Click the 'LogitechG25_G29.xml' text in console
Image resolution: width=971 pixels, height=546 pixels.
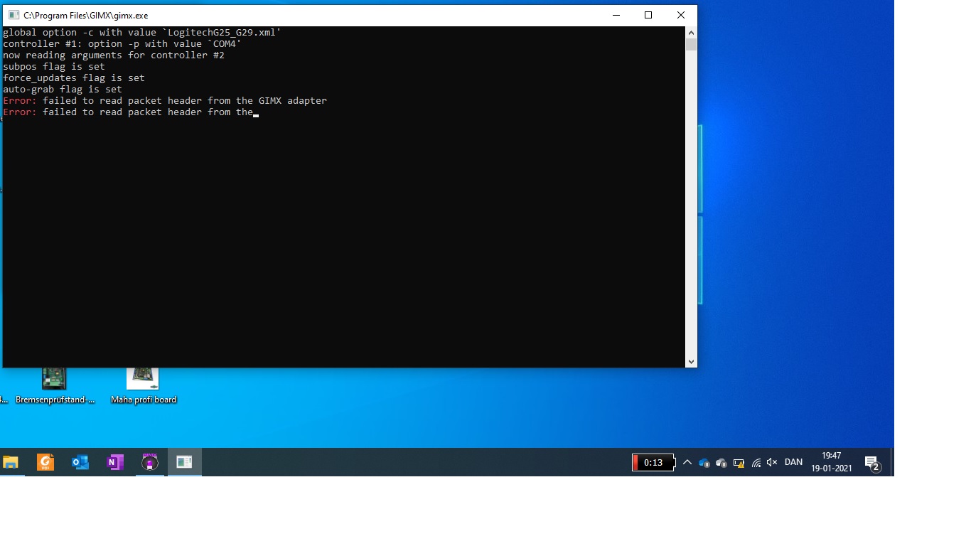tap(222, 33)
